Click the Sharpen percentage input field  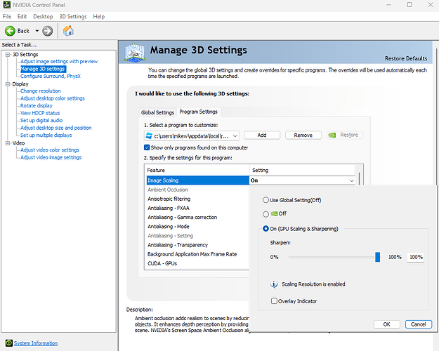(x=416, y=258)
